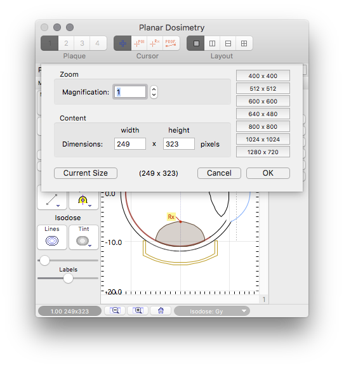The width and height of the screenshot is (344, 368).
Task: Choose the POI cursor mode
Action: coord(139,43)
